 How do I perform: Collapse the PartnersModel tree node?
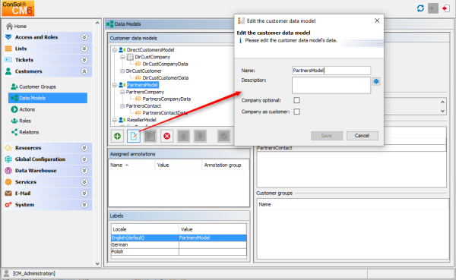(115, 85)
